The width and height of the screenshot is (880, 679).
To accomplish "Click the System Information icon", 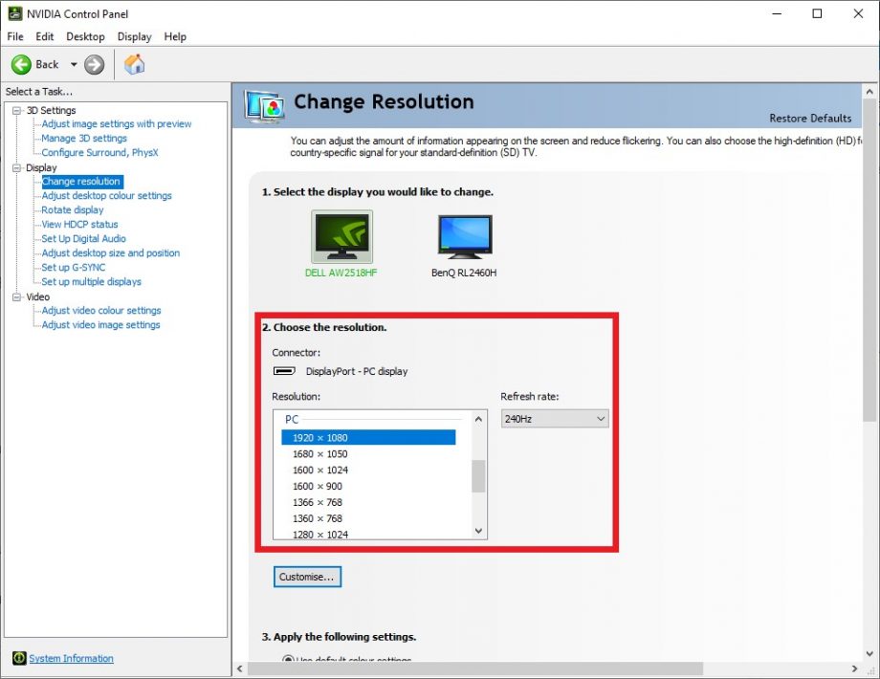I will point(19,658).
